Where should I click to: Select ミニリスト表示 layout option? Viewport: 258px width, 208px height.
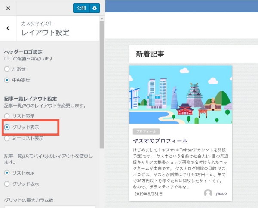[x=7, y=139]
